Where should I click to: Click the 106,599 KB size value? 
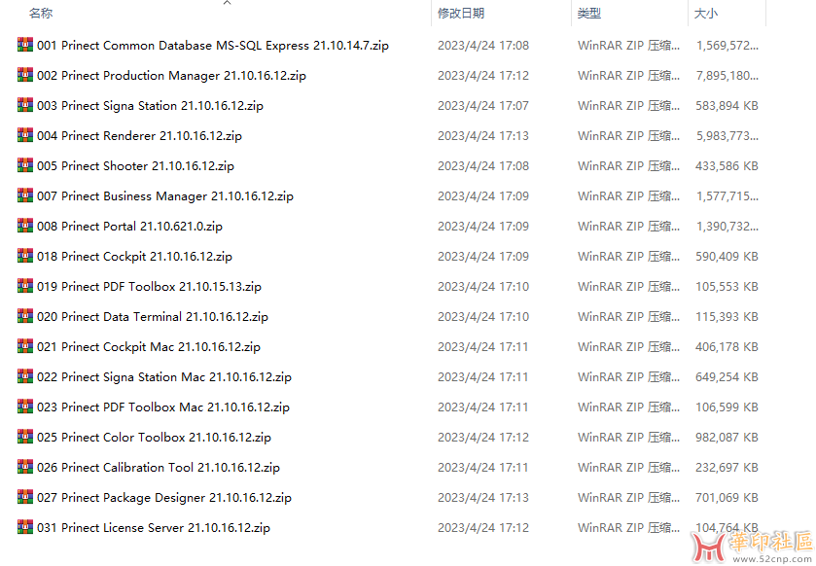click(727, 407)
